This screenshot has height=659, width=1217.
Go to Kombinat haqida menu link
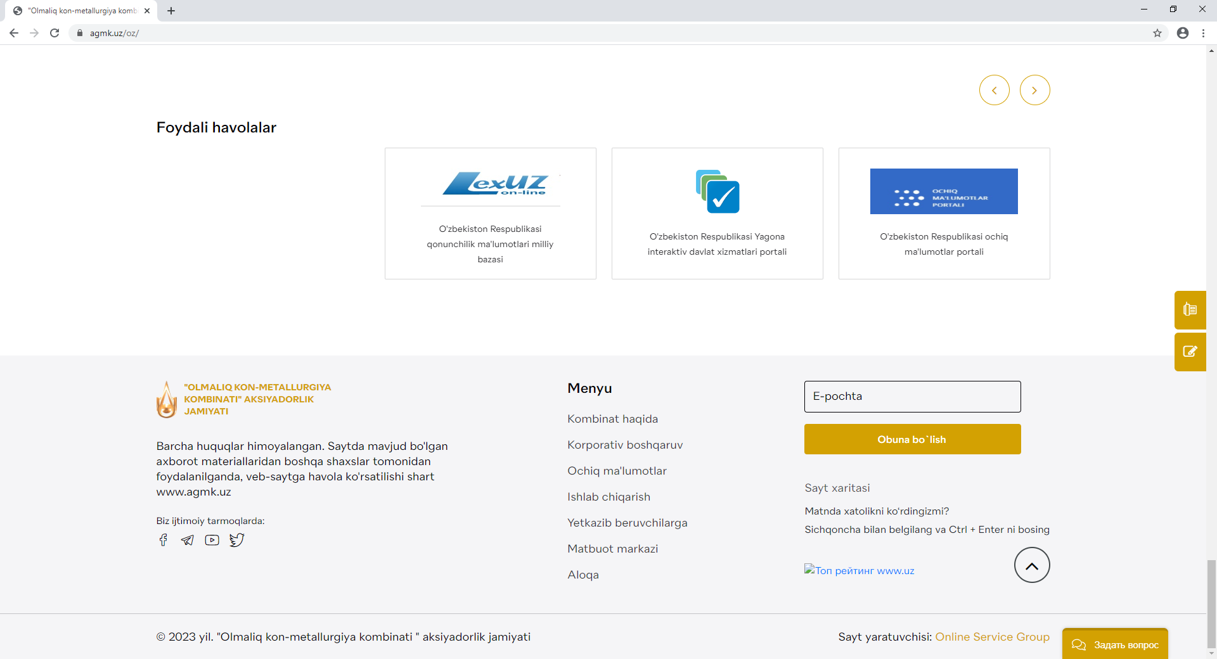[612, 419]
